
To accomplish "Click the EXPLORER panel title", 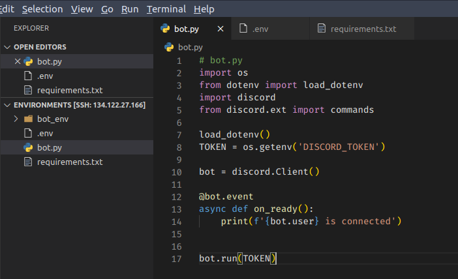I will 31,28.
